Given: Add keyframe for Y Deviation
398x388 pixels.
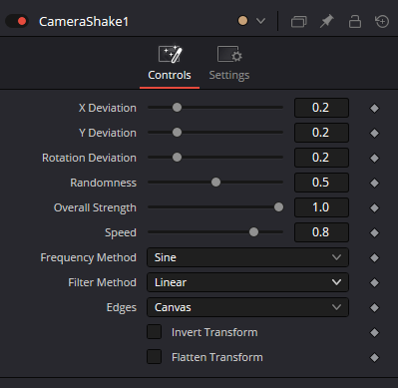Looking at the screenshot, I should (374, 133).
